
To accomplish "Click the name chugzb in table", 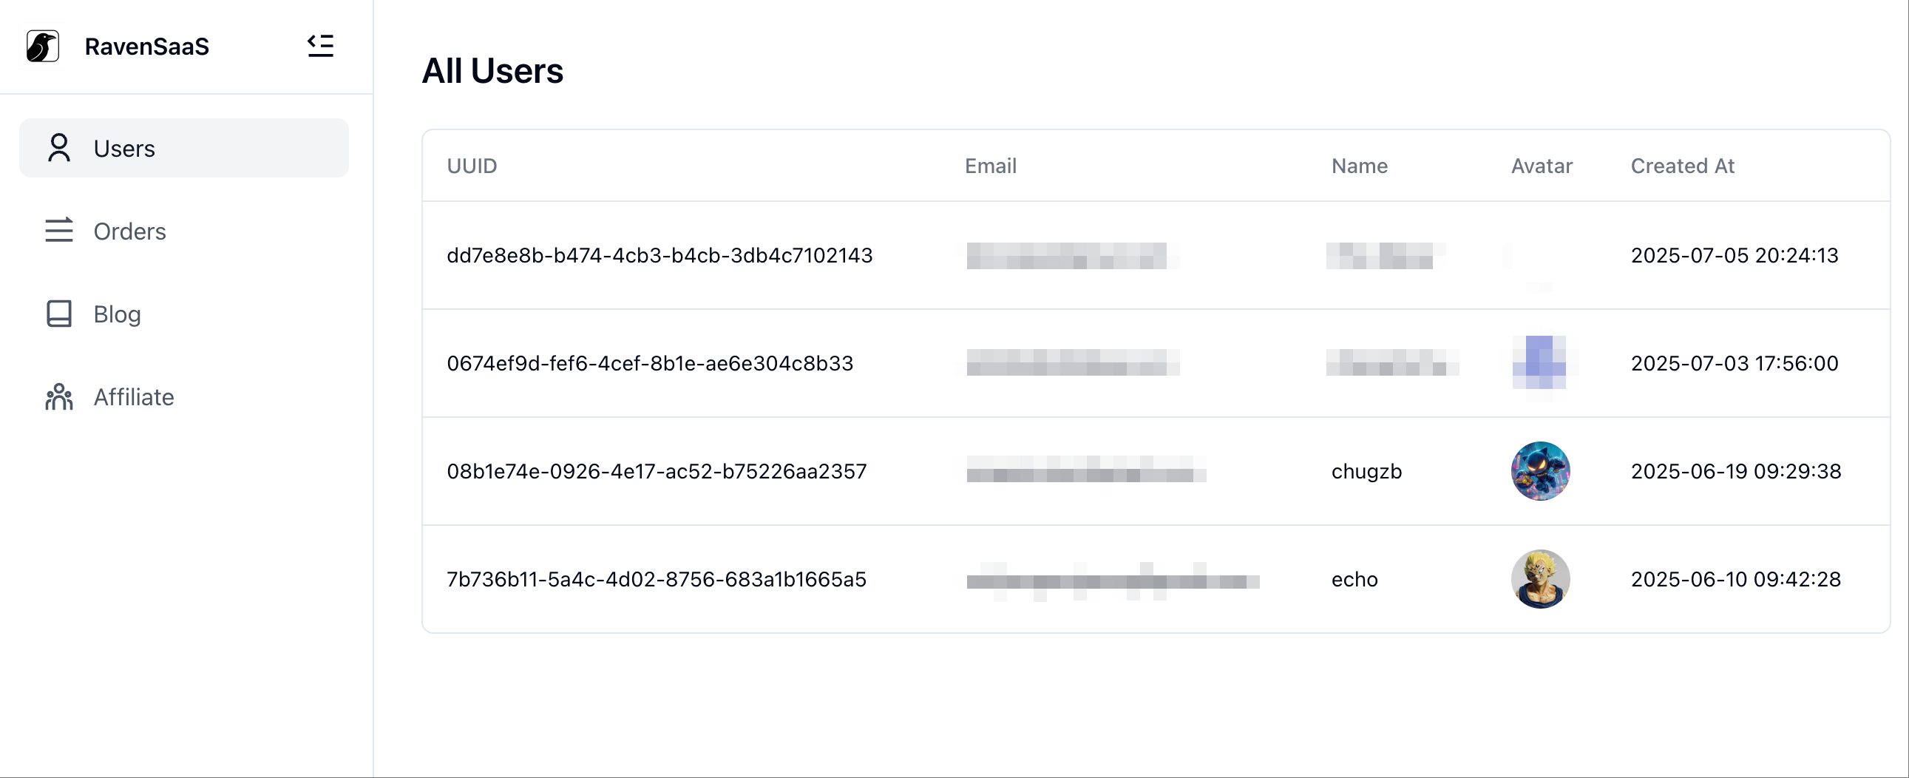I will (x=1366, y=471).
